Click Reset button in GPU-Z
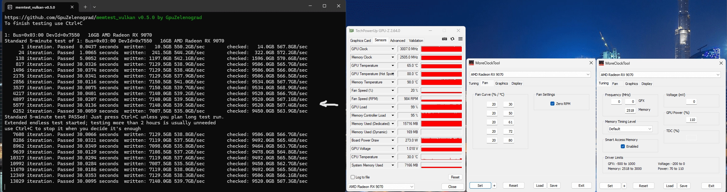 click(455, 177)
